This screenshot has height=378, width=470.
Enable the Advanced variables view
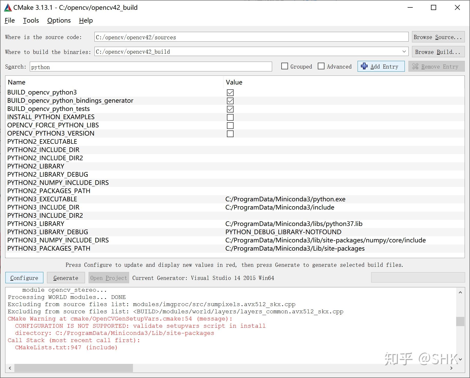point(321,66)
